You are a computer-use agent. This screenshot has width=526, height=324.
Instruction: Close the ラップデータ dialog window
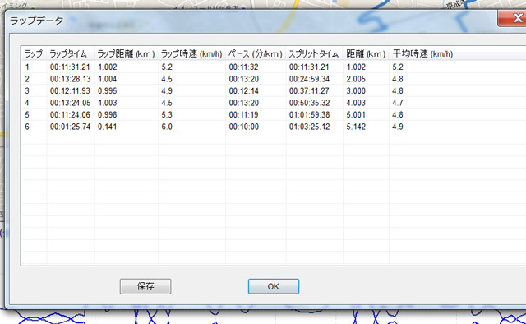pos(512,18)
